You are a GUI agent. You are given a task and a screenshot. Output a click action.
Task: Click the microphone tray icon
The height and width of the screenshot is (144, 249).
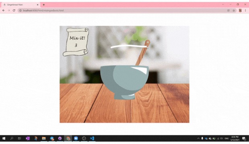202,138
